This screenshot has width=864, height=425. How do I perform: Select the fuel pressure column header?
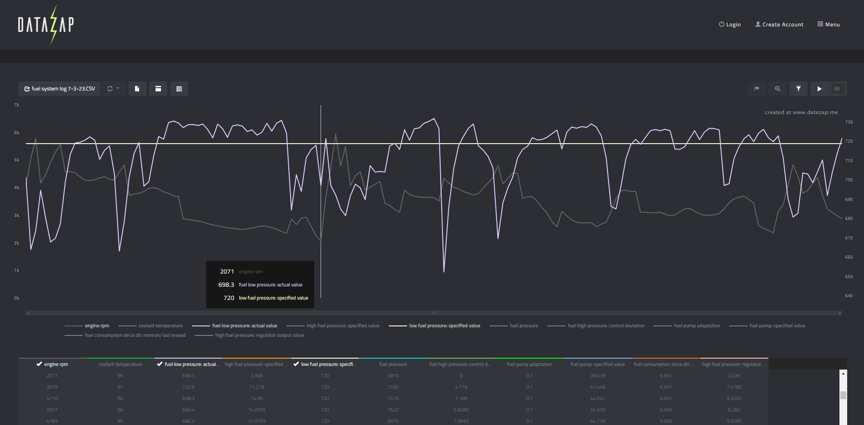click(x=393, y=364)
